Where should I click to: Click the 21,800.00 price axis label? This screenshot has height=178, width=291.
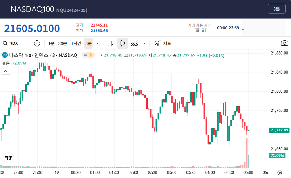(279, 91)
